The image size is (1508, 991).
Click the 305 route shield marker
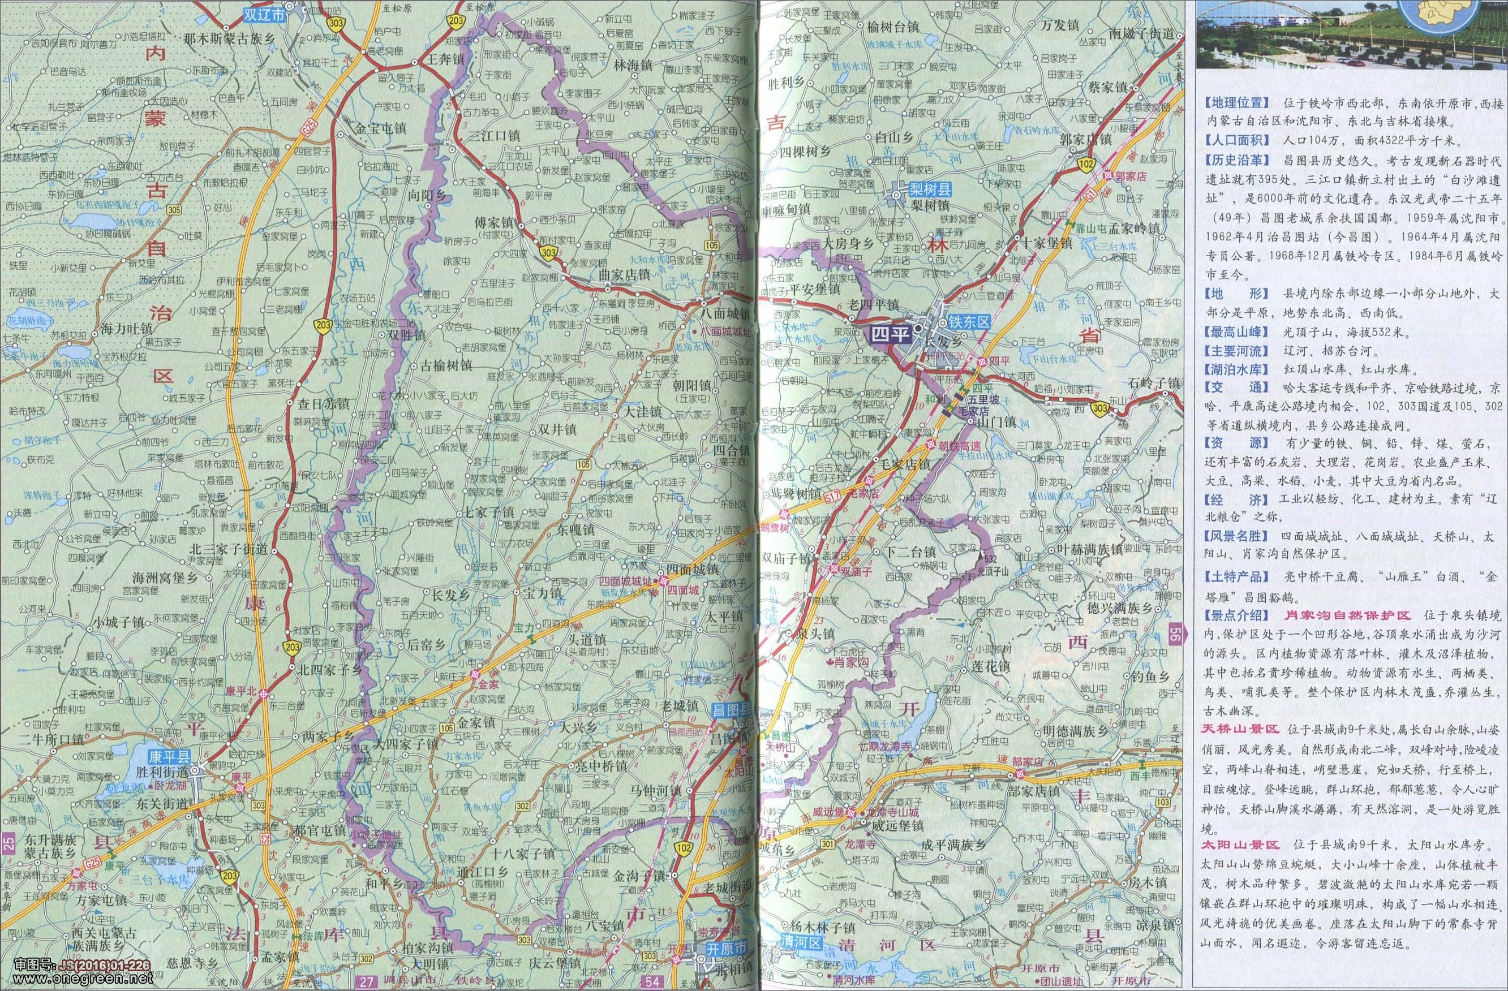[x=175, y=210]
